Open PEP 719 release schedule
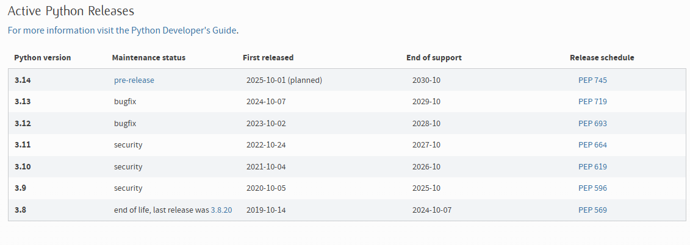The width and height of the screenshot is (690, 245). pos(592,102)
